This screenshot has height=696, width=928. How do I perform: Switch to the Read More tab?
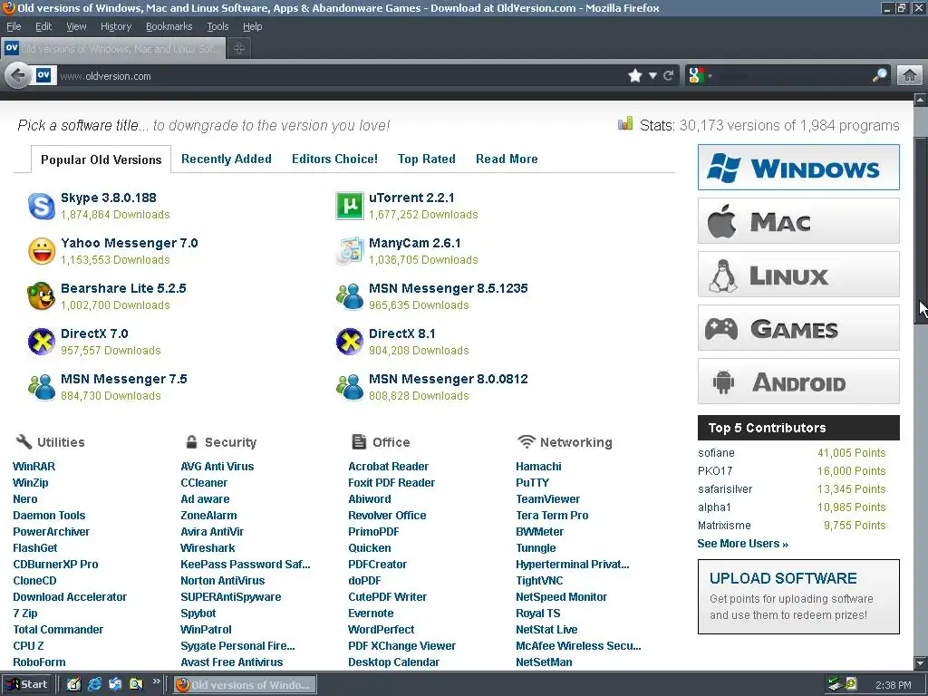[507, 159]
